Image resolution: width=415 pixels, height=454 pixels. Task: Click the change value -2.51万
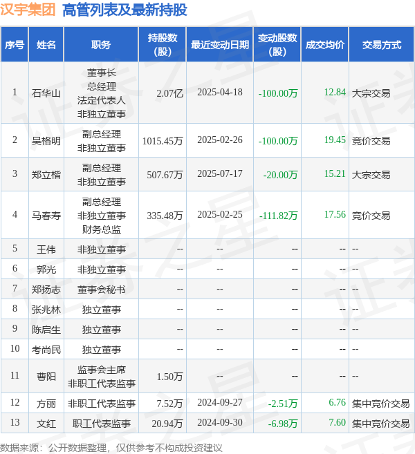283,404
